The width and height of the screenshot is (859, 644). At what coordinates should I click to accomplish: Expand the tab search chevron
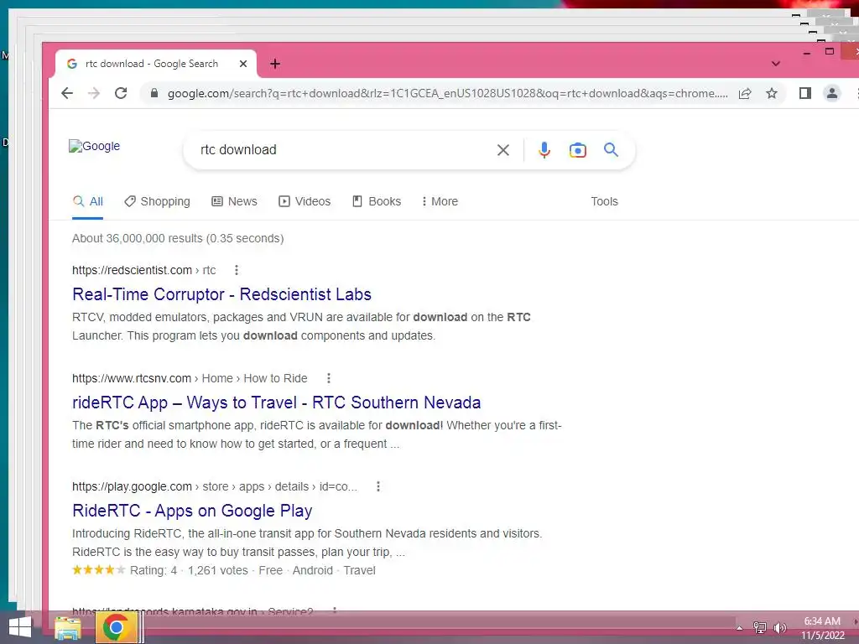(x=776, y=64)
